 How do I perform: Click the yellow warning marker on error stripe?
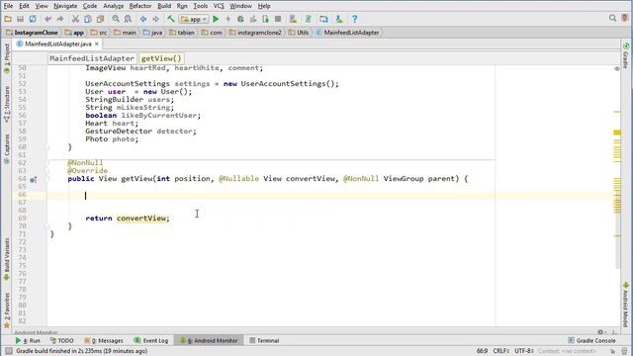coord(617,133)
